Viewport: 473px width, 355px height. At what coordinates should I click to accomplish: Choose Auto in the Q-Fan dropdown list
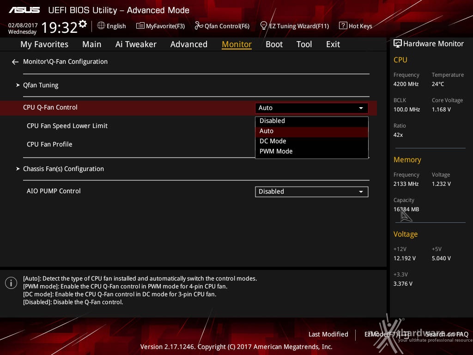pyautogui.click(x=311, y=131)
